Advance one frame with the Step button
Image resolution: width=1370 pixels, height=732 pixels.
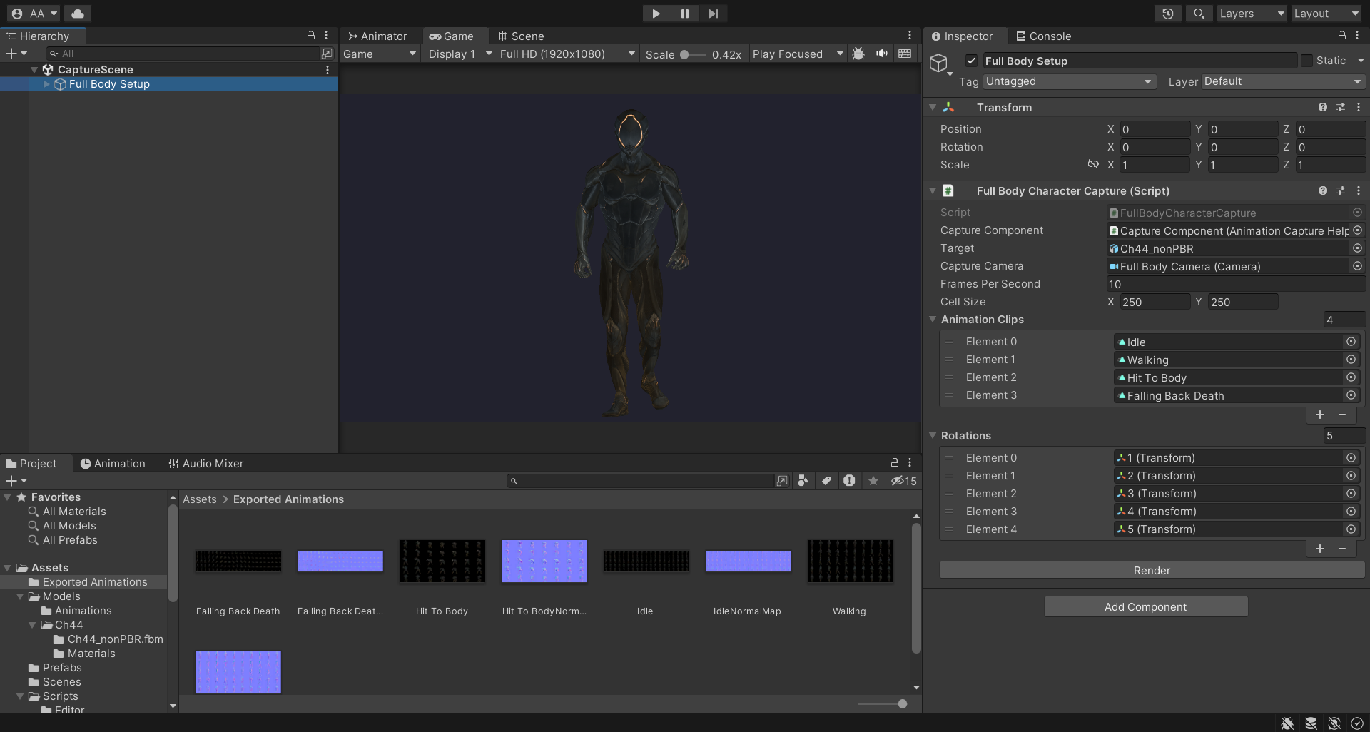(713, 14)
